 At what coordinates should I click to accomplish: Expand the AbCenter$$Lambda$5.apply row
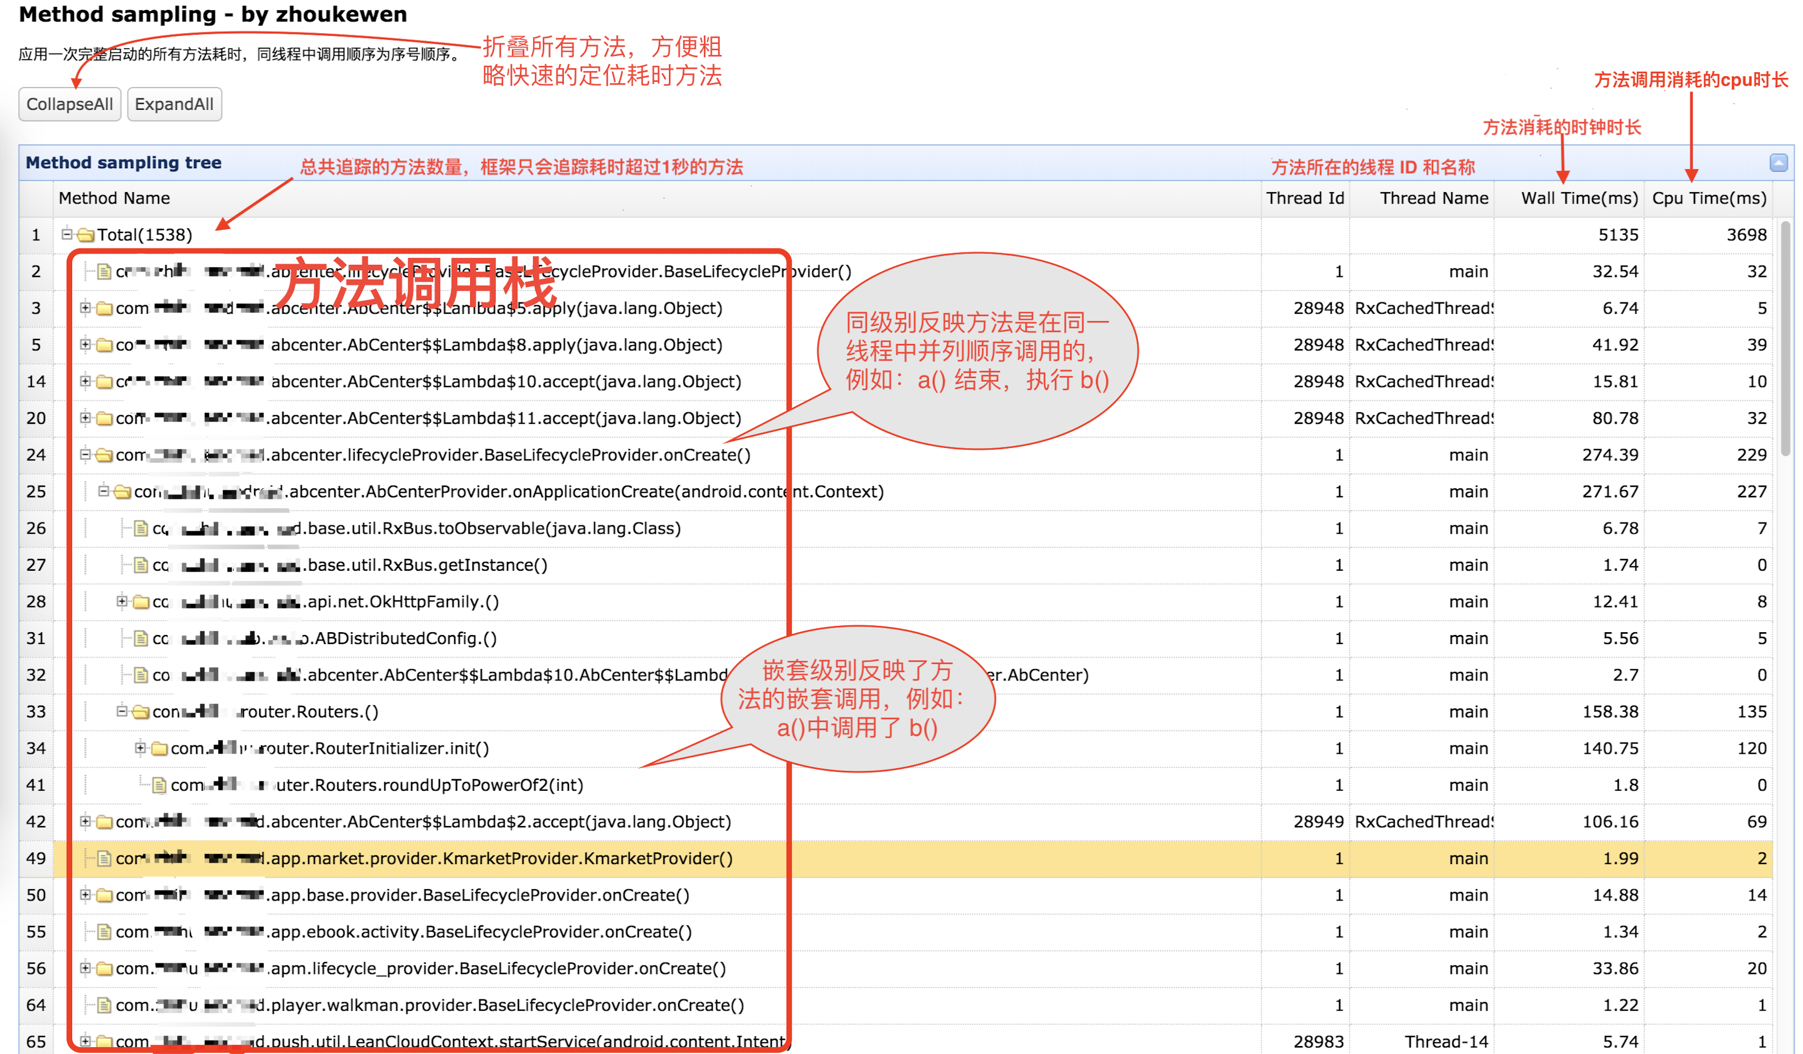click(x=85, y=308)
